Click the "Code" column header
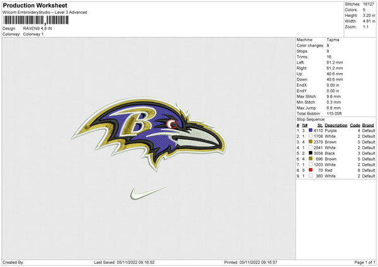The image size is (378, 267). click(355, 125)
